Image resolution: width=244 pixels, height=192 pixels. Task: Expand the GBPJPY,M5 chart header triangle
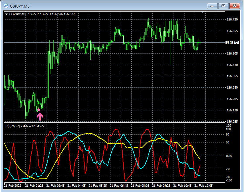point(6,14)
